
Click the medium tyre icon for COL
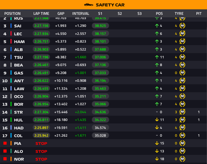click(183, 136)
